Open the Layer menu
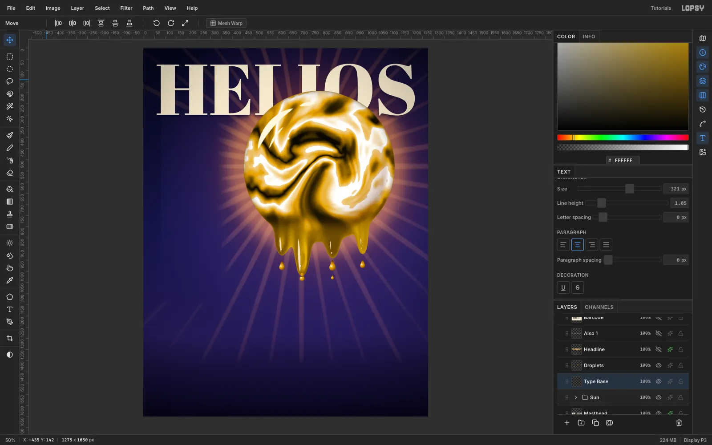 (77, 8)
